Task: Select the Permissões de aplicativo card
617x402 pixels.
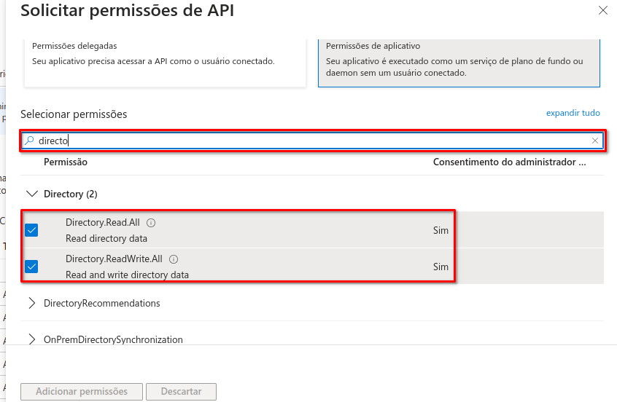Action: (459, 61)
